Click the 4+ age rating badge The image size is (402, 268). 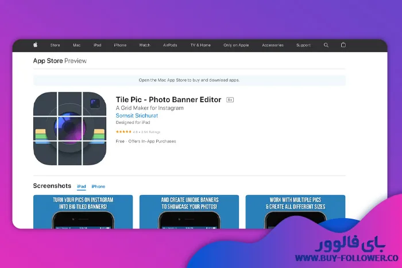230,100
